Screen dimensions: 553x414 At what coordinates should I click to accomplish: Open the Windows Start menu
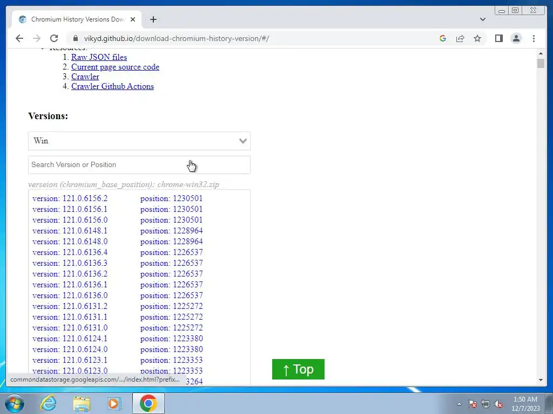coord(14,403)
